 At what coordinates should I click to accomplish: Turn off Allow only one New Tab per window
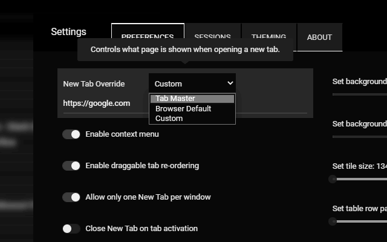click(71, 197)
